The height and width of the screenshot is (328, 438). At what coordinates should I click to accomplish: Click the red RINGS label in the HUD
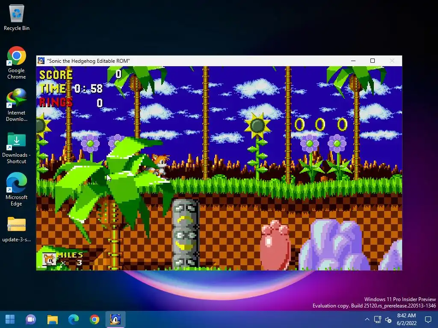[x=56, y=102]
